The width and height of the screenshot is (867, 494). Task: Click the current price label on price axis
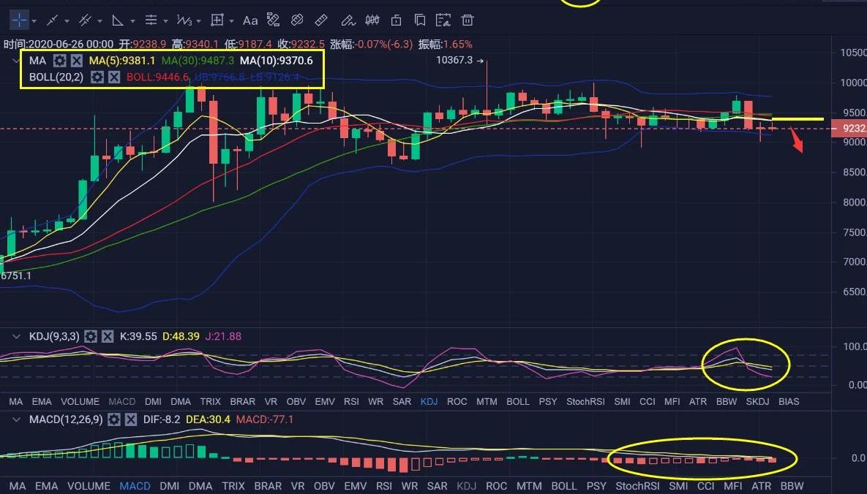click(x=850, y=129)
